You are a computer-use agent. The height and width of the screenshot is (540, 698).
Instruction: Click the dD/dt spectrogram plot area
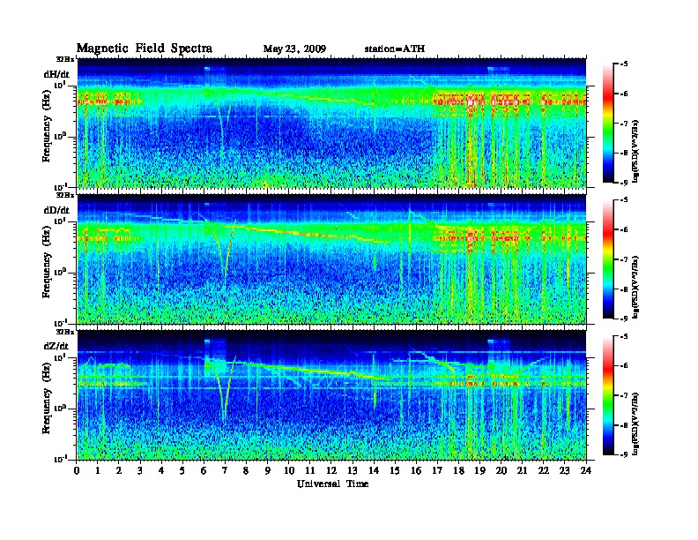[331, 259]
